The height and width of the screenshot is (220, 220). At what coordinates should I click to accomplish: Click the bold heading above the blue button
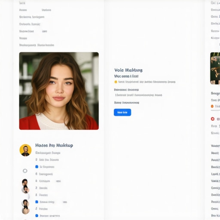coord(128,70)
